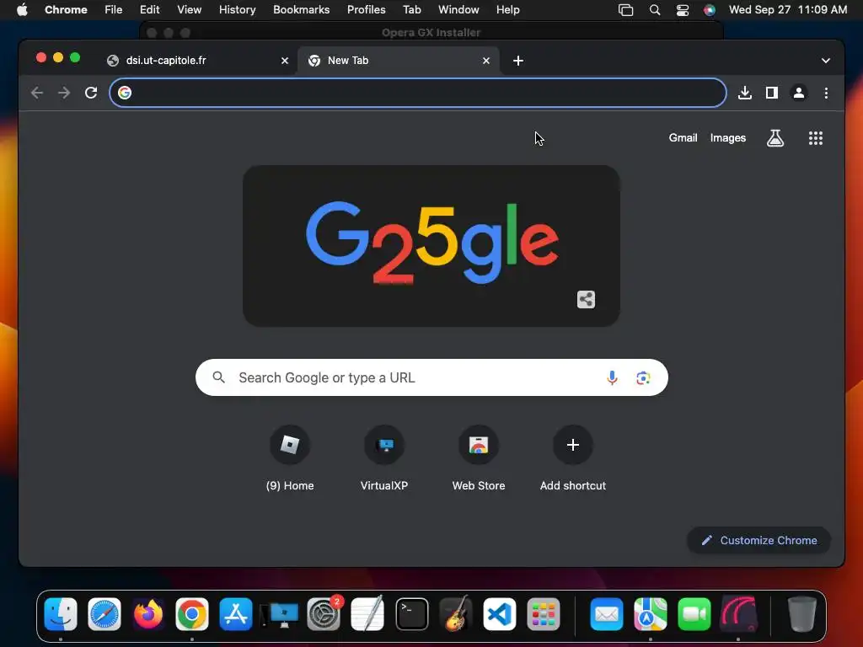Launch Firefox from the Dock
This screenshot has height=647, width=863.
click(x=148, y=614)
